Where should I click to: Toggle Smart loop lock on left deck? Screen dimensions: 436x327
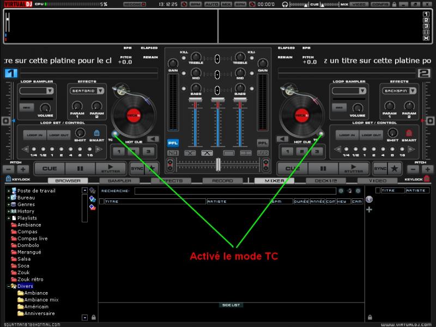click(96, 134)
